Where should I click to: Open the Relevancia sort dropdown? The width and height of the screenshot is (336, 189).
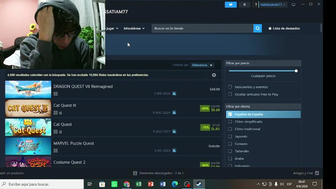coord(202,65)
